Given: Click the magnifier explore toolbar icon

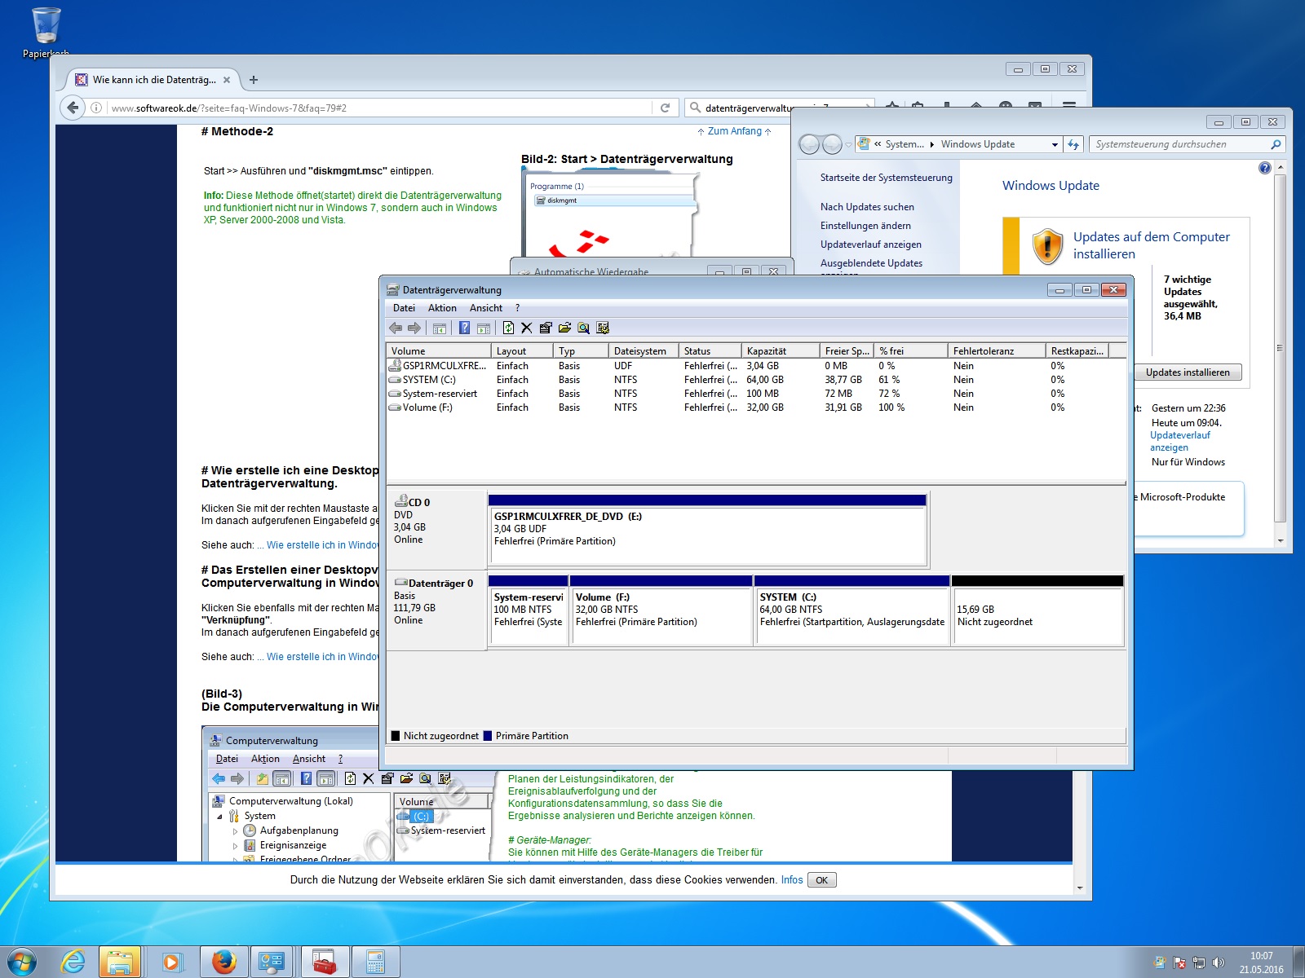Looking at the screenshot, I should click(x=583, y=328).
